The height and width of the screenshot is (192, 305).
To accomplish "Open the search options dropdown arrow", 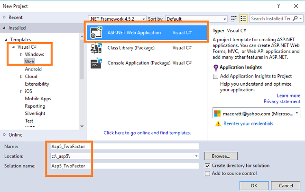I will (x=301, y=18).
